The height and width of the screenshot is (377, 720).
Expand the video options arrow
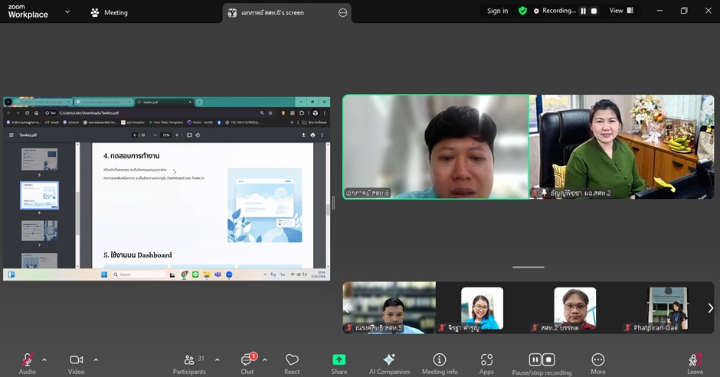(96, 359)
